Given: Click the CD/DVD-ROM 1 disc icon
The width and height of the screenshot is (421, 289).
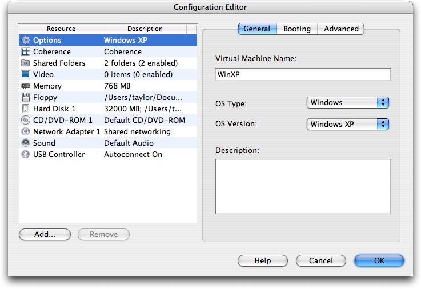Looking at the screenshot, I should pos(26,120).
